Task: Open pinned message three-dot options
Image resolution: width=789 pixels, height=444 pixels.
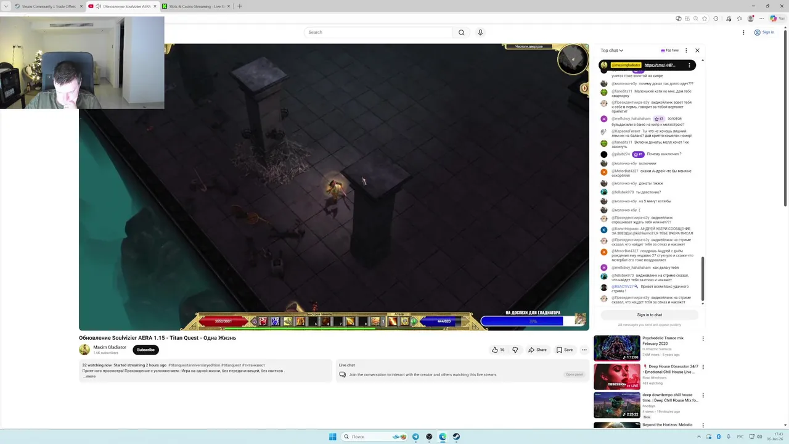Action: [x=689, y=65]
